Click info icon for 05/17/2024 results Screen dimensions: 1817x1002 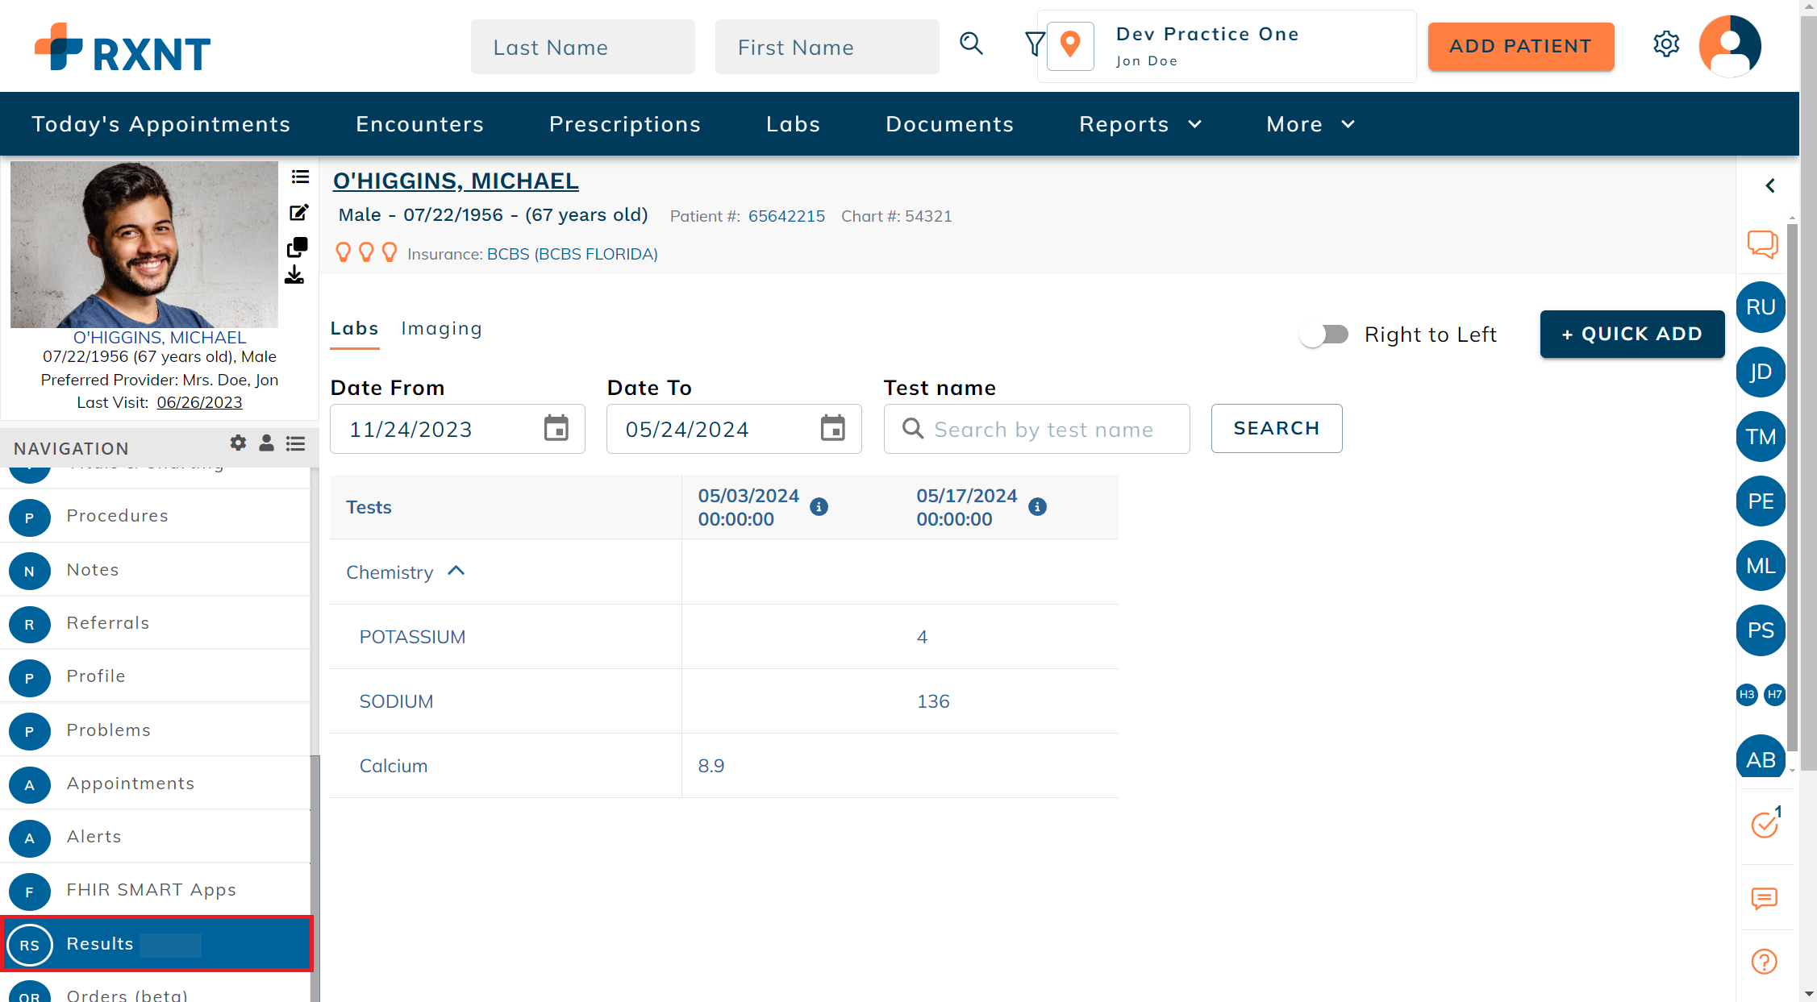[1037, 507]
